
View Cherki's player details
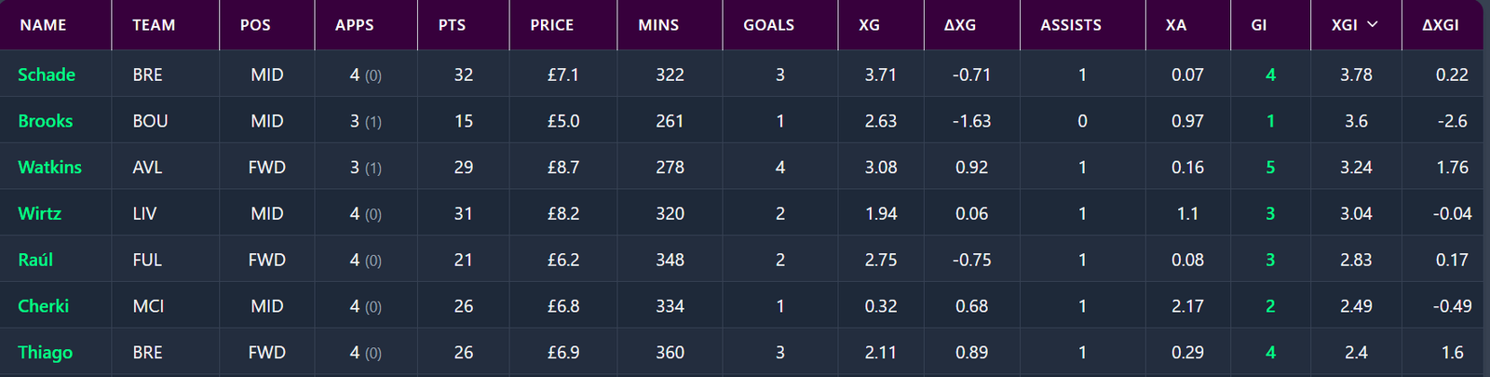point(44,306)
